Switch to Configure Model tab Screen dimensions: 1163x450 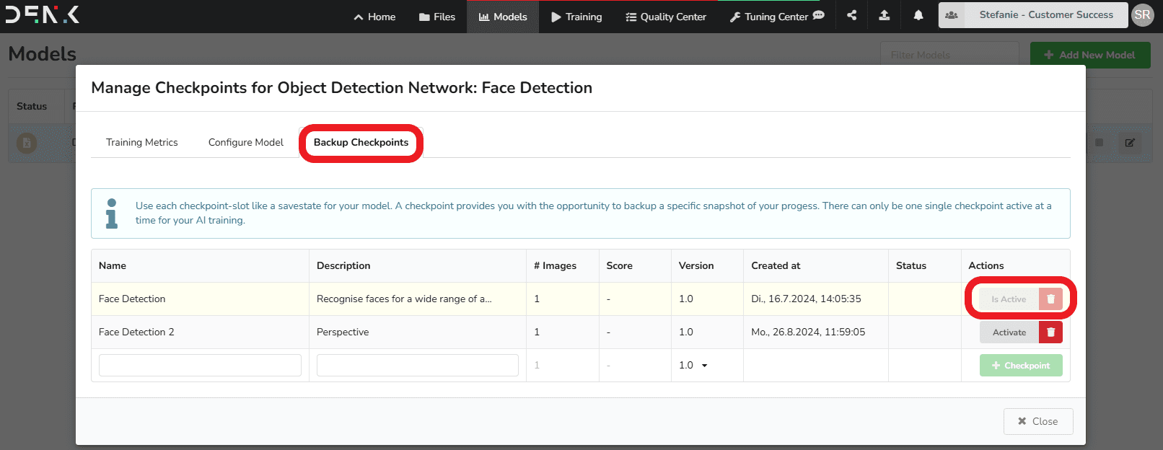(x=246, y=143)
